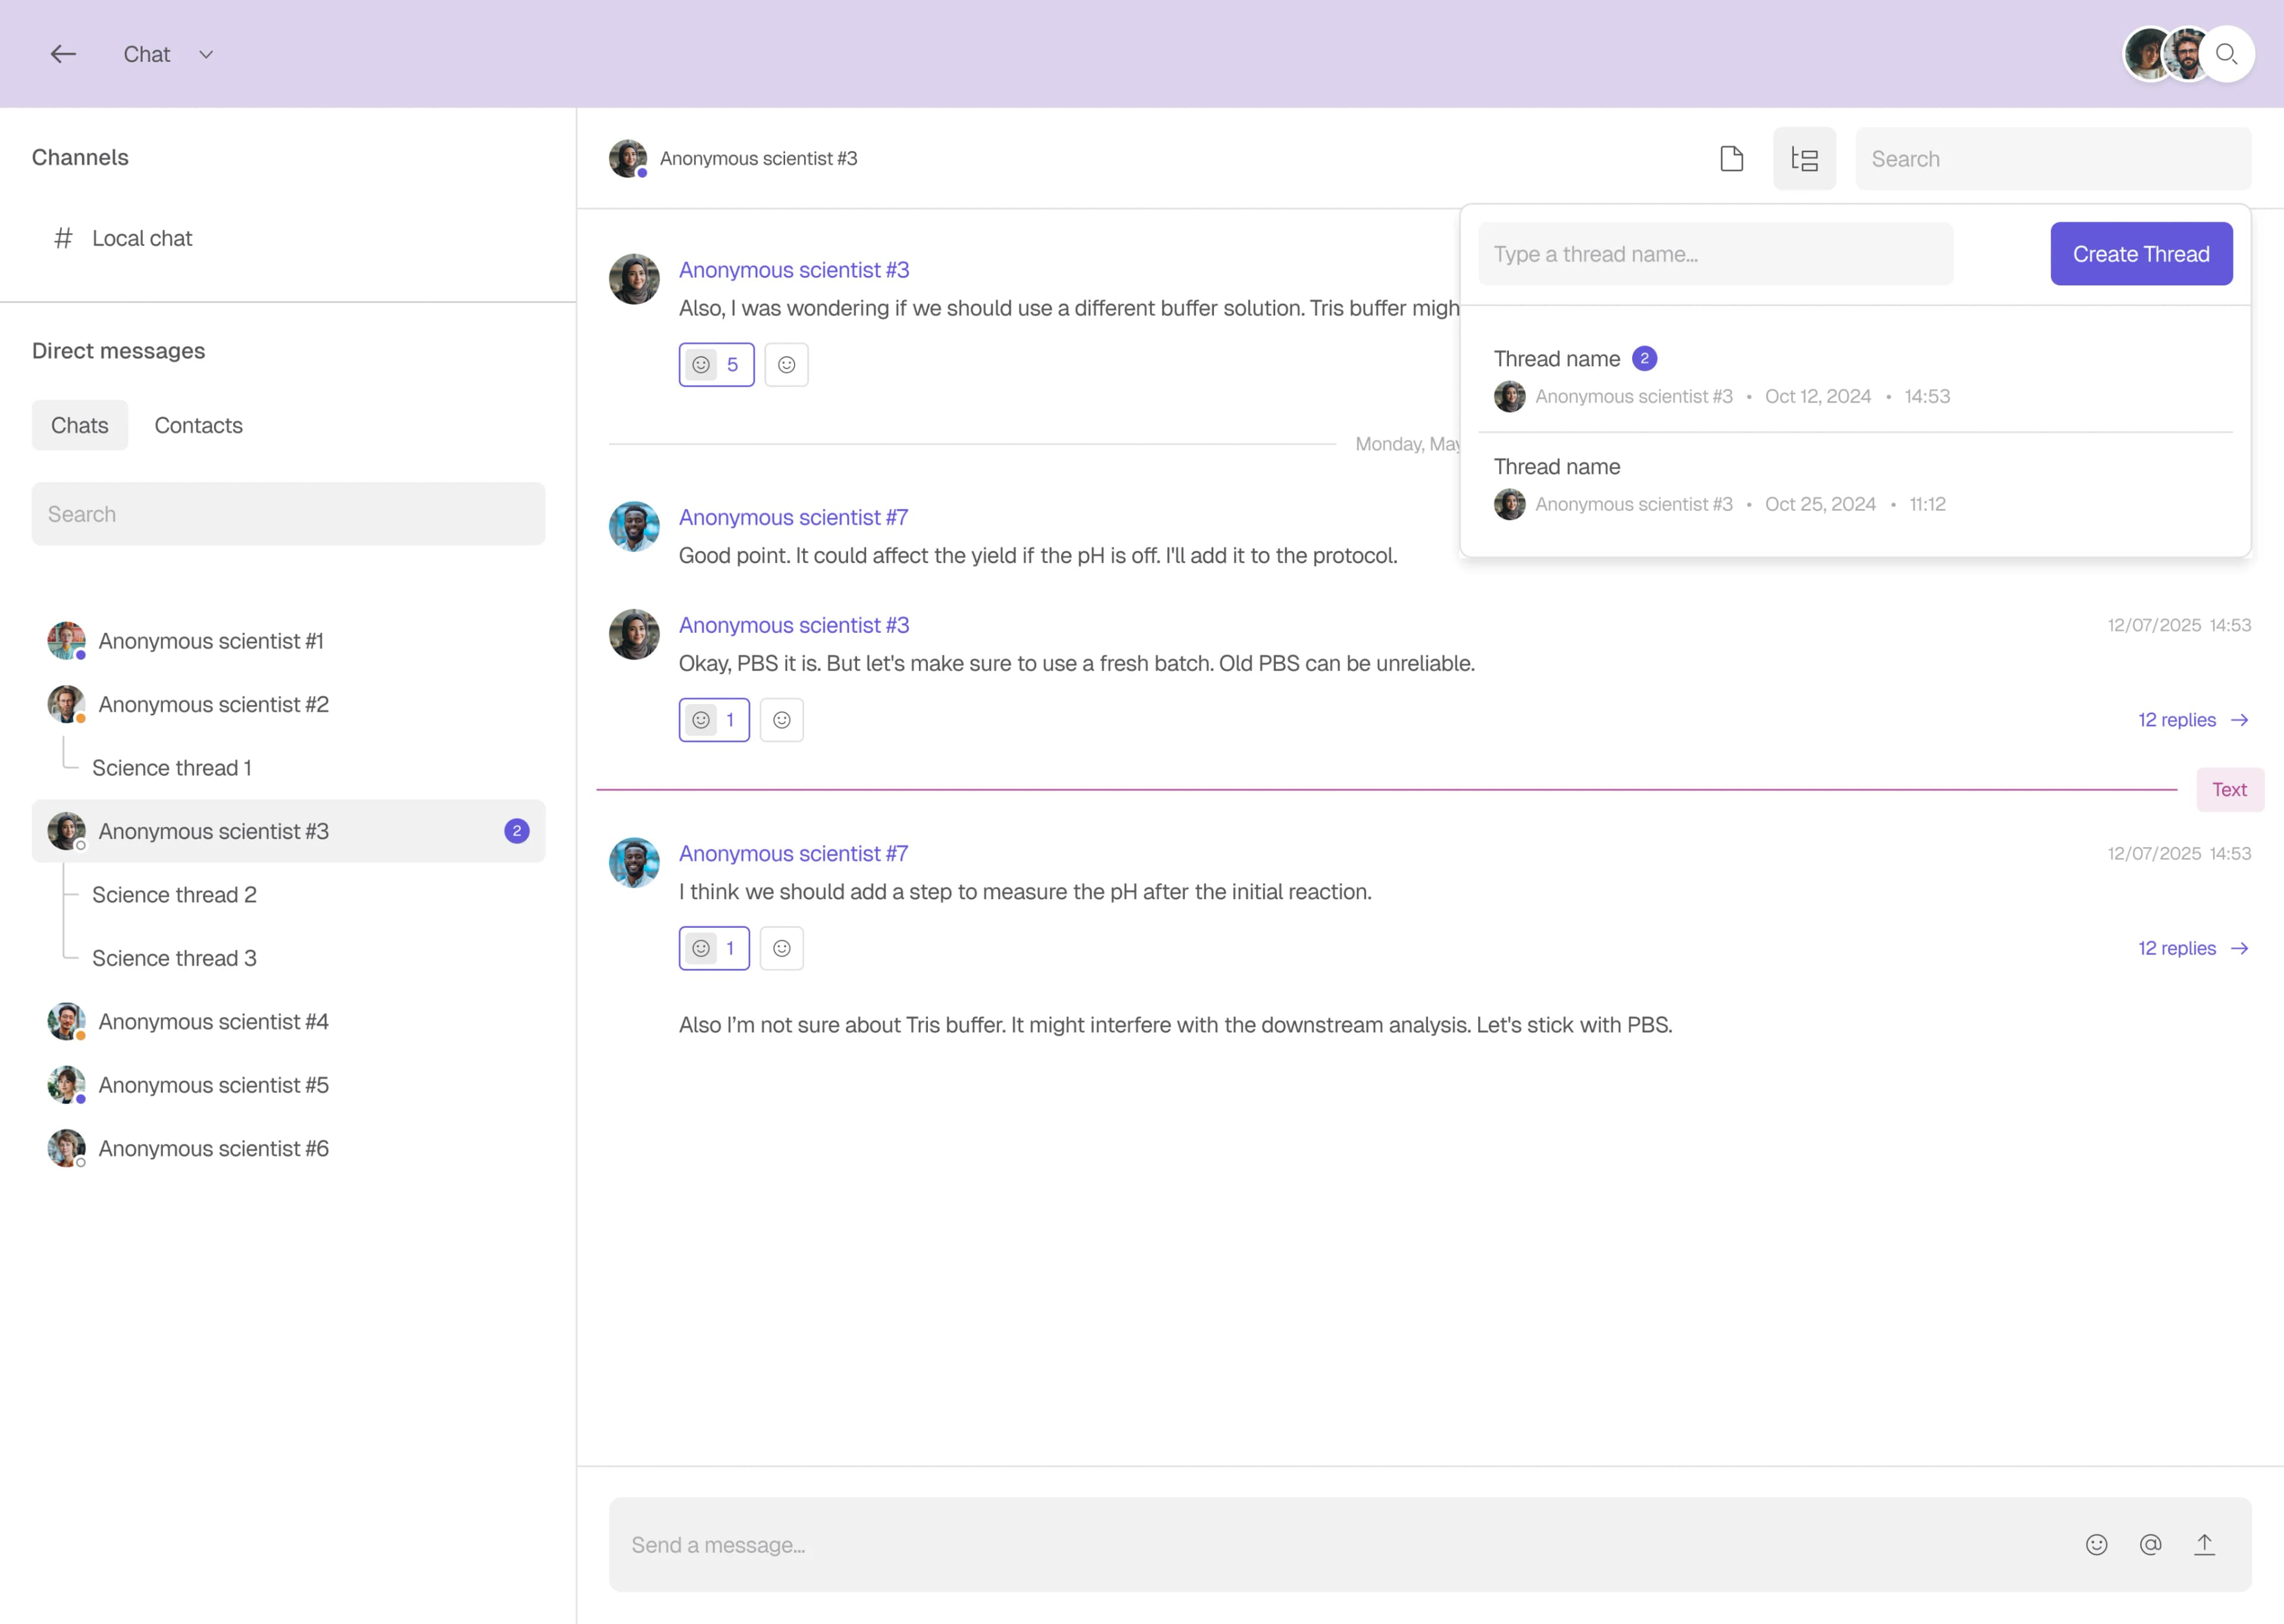Go back with the left arrow icon
Screen dimensions: 2284x1624
[63, 54]
